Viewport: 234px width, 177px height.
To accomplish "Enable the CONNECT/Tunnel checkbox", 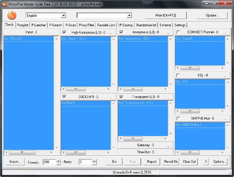I will (x=178, y=32).
